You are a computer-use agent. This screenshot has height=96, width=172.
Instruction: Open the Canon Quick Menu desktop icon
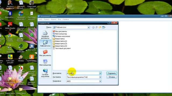pyautogui.click(x=32, y=5)
